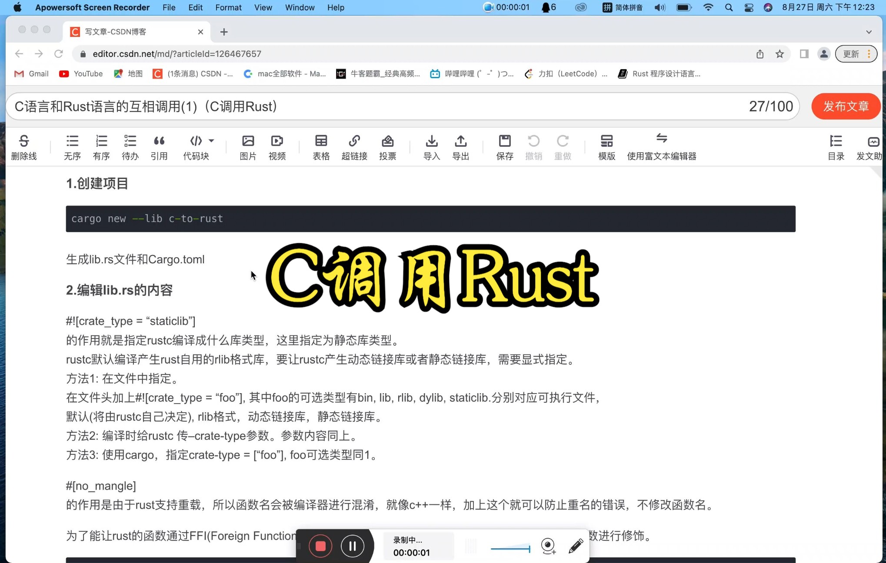Open the Format menu in the menu bar

228,7
